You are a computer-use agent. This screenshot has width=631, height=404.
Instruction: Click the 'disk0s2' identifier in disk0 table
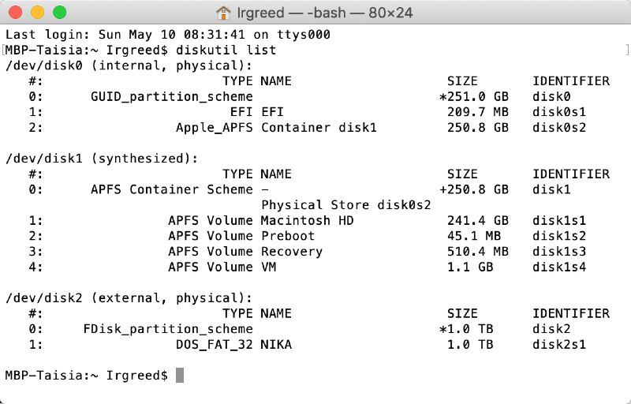click(x=559, y=128)
